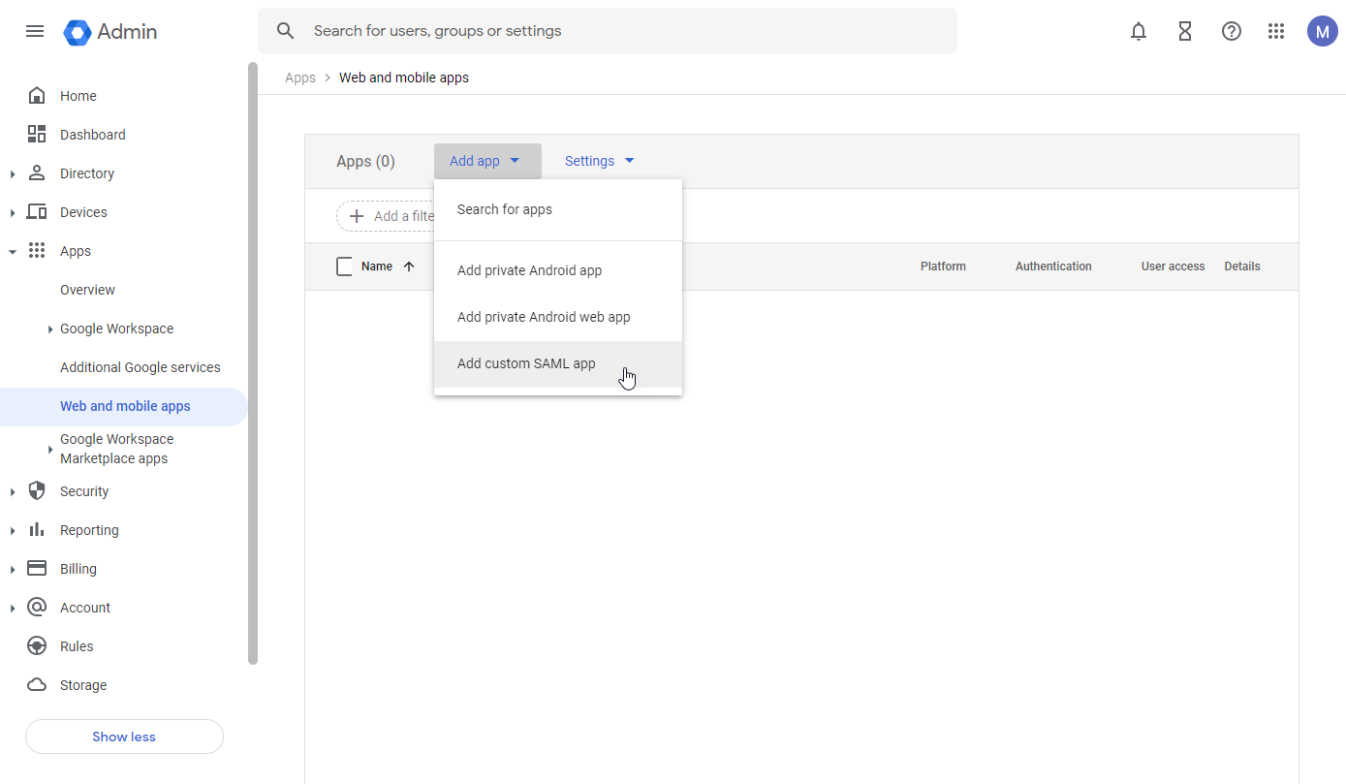This screenshot has height=784, width=1346.
Task: Click the Platform column header
Action: pyautogui.click(x=943, y=267)
